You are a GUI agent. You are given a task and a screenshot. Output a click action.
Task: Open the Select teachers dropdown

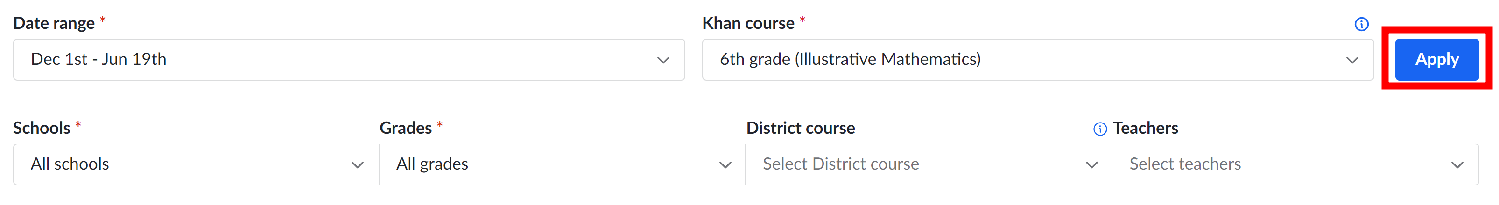[x=1295, y=164]
